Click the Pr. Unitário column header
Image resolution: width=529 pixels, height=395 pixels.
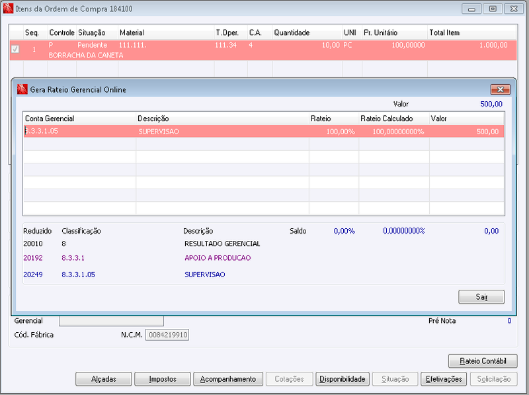[395, 32]
